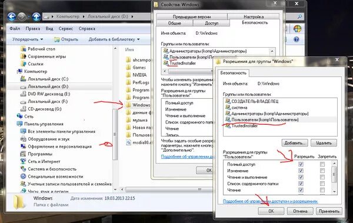
Task: Select Пользователи (komp\Пользователи) in permissions dialog
Action: pos(280,119)
